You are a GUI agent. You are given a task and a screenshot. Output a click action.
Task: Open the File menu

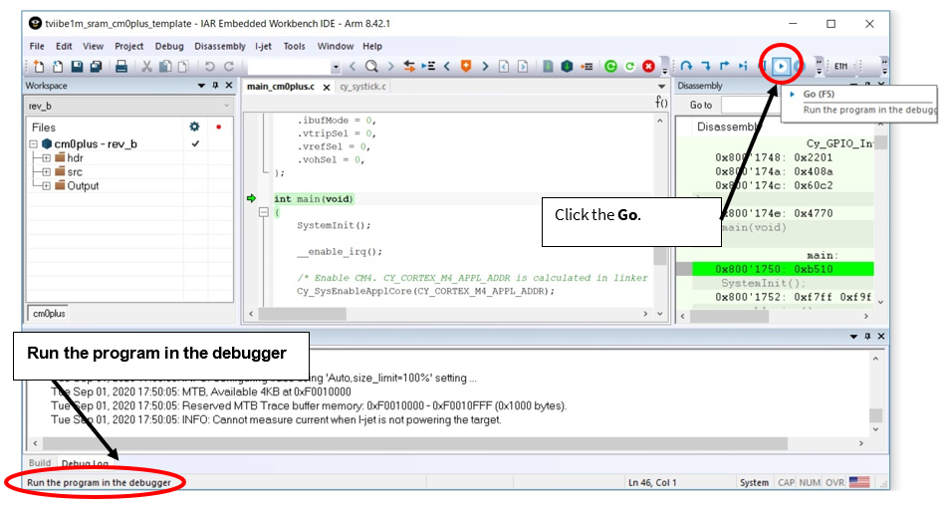[37, 46]
